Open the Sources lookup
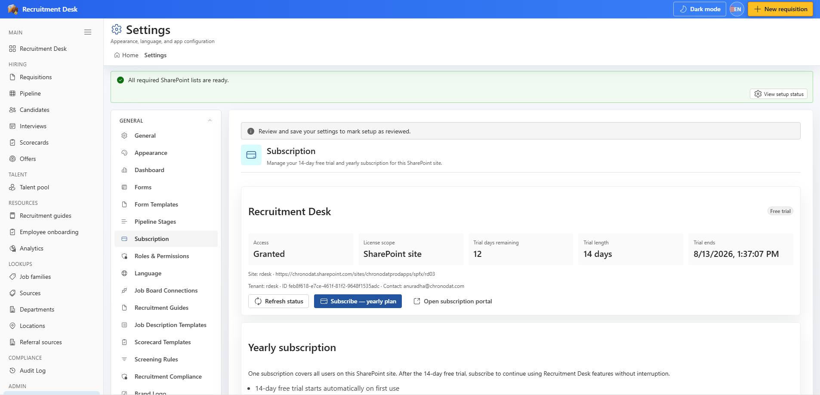 click(x=52, y=293)
